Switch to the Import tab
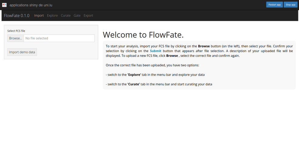 pos(39,16)
